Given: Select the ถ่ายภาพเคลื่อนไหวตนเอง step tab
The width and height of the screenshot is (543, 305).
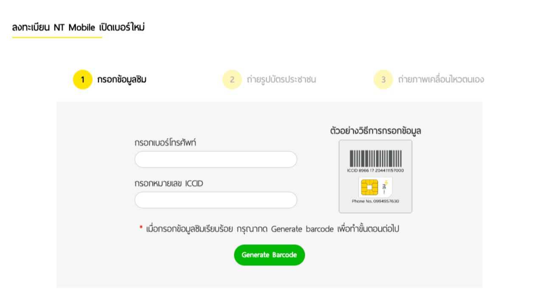Looking at the screenshot, I should 441,80.
